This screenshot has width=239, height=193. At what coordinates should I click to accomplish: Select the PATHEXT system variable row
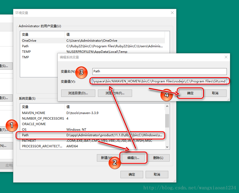(93, 140)
